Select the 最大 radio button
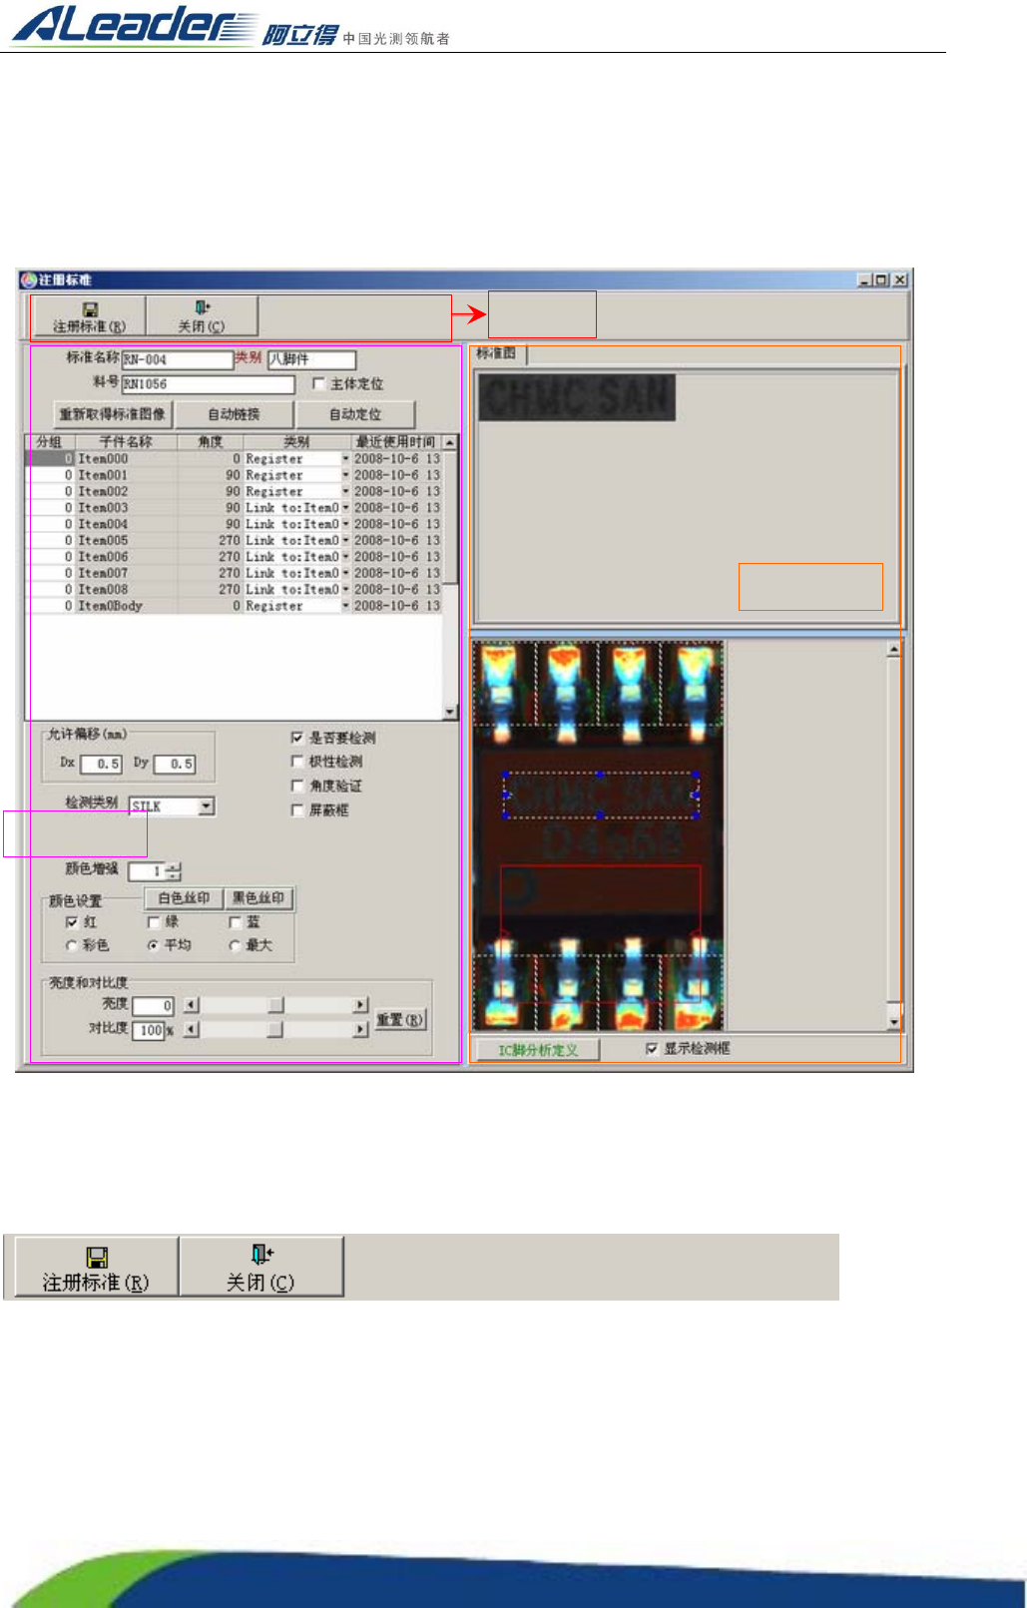Image resolution: width=1027 pixels, height=1608 pixels. 235,945
